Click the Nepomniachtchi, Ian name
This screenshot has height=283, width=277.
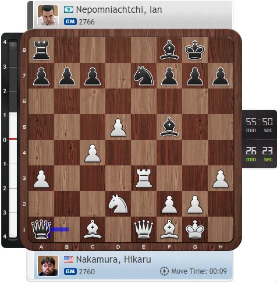coord(119,9)
